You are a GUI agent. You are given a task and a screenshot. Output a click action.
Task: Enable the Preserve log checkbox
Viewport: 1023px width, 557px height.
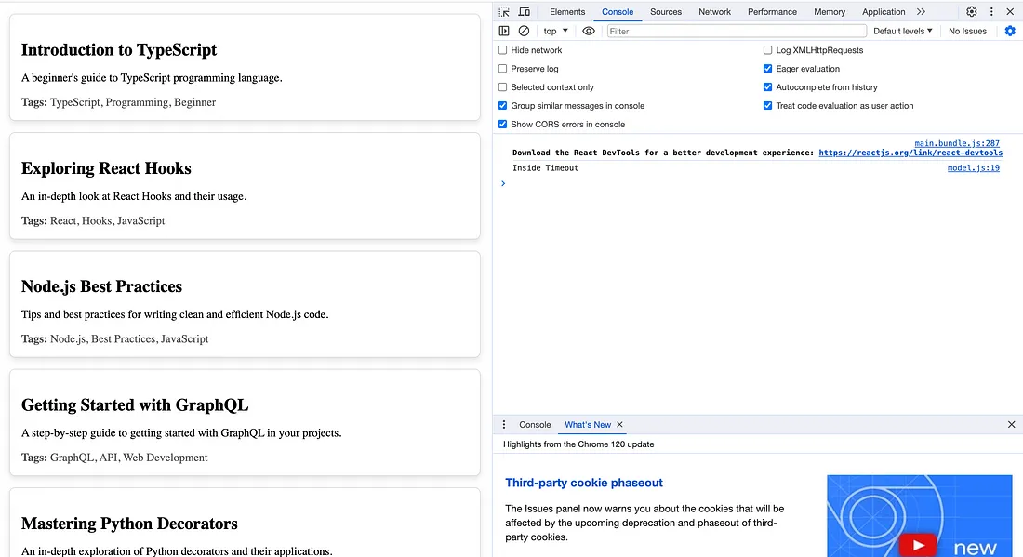click(x=502, y=69)
